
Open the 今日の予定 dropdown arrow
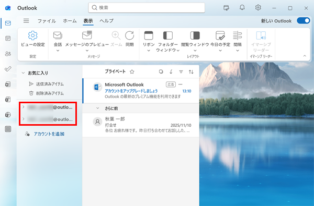pos(220,51)
